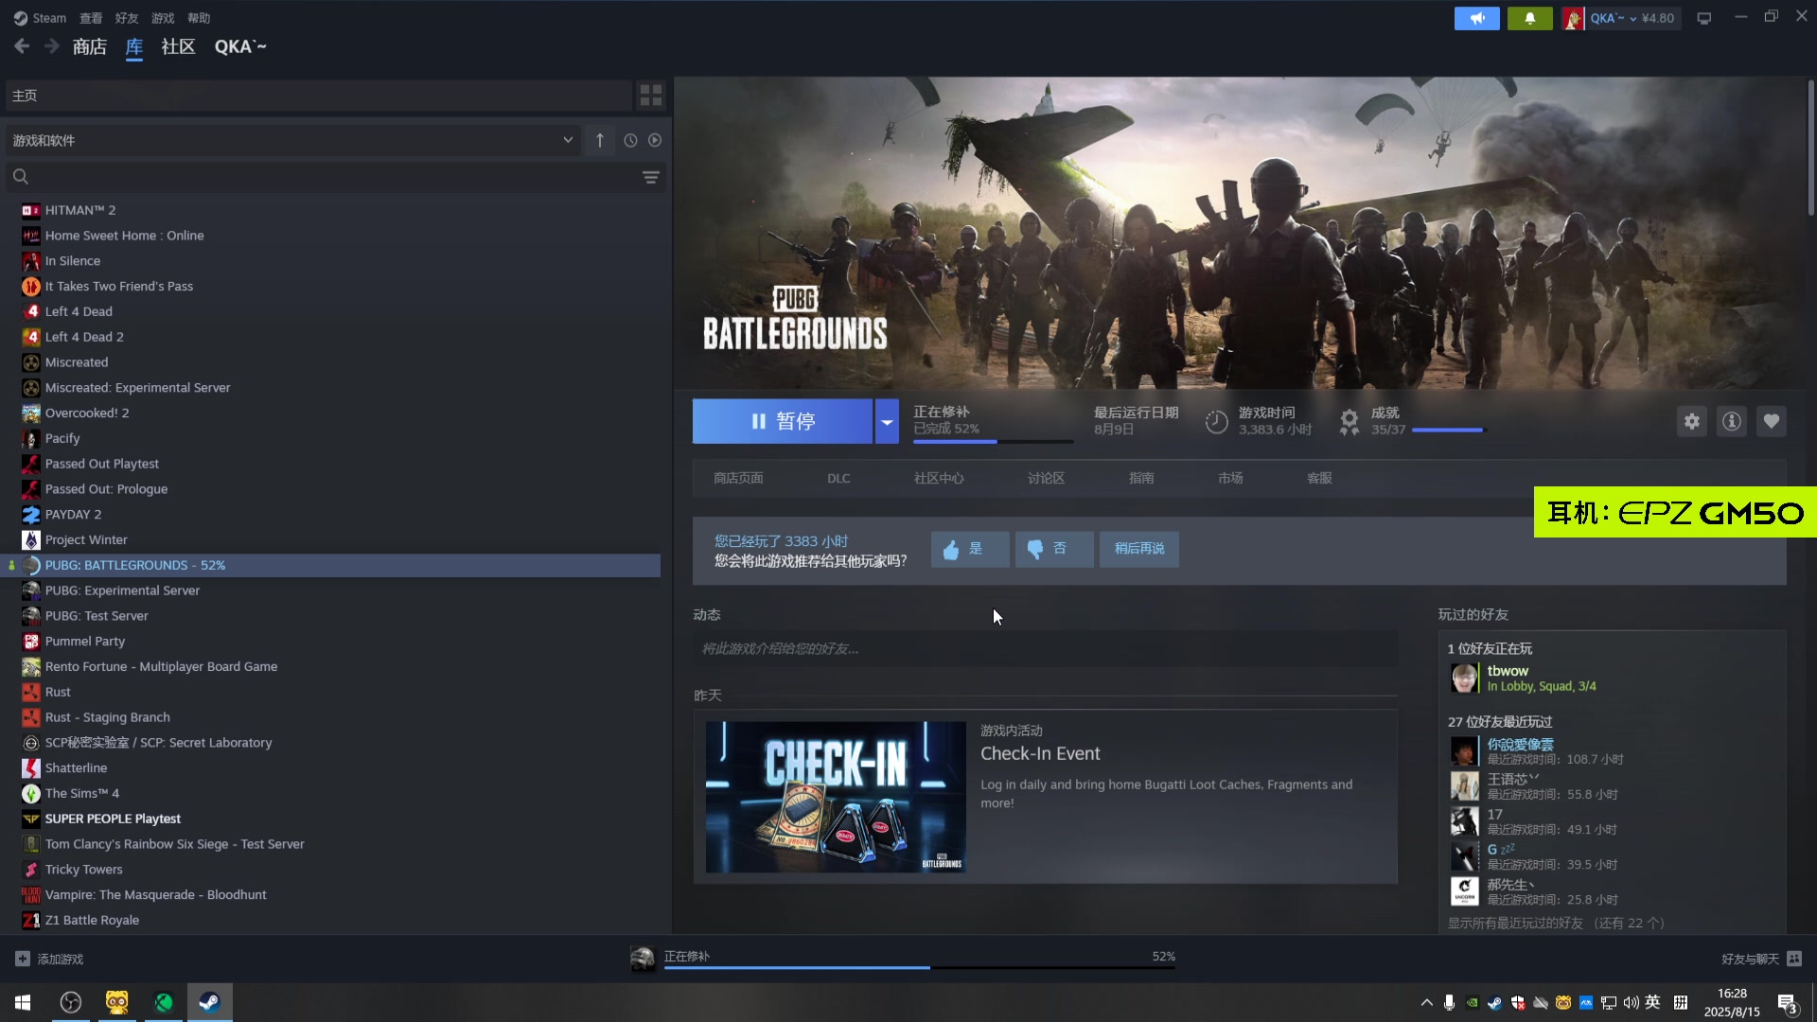Open the 社区中心 tab
The width and height of the screenshot is (1817, 1022).
tap(939, 478)
